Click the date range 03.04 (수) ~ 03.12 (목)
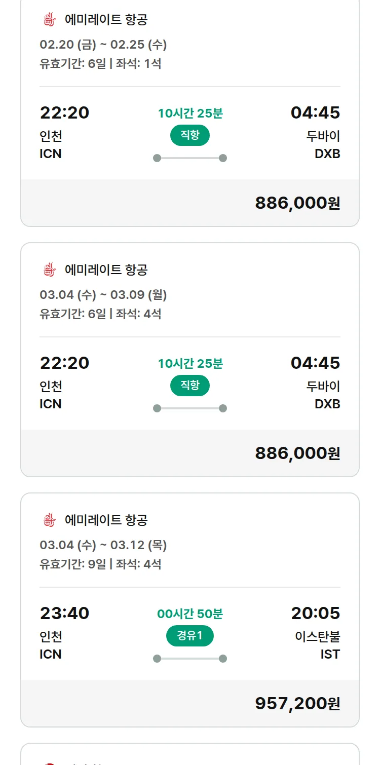Image resolution: width=380 pixels, height=765 pixels. (x=103, y=545)
